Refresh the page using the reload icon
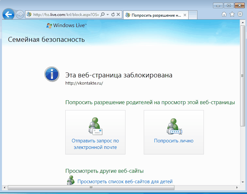 pyautogui.click(x=113, y=15)
